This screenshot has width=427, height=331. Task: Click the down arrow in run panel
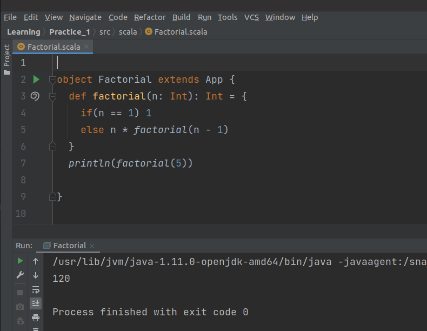point(36,275)
